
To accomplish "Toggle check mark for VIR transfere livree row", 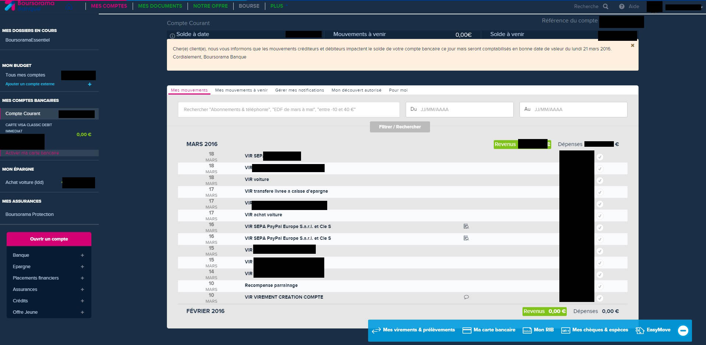I will pyautogui.click(x=600, y=192).
